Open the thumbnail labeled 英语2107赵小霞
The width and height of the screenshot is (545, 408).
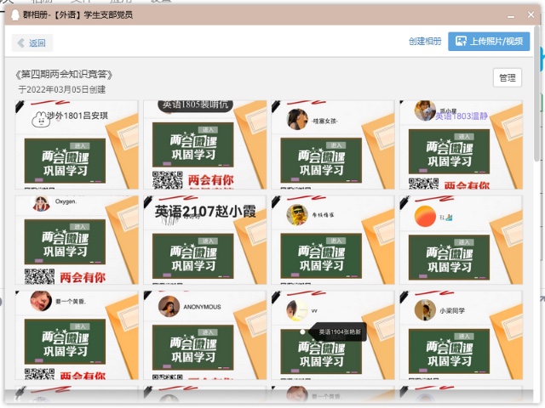click(x=205, y=240)
